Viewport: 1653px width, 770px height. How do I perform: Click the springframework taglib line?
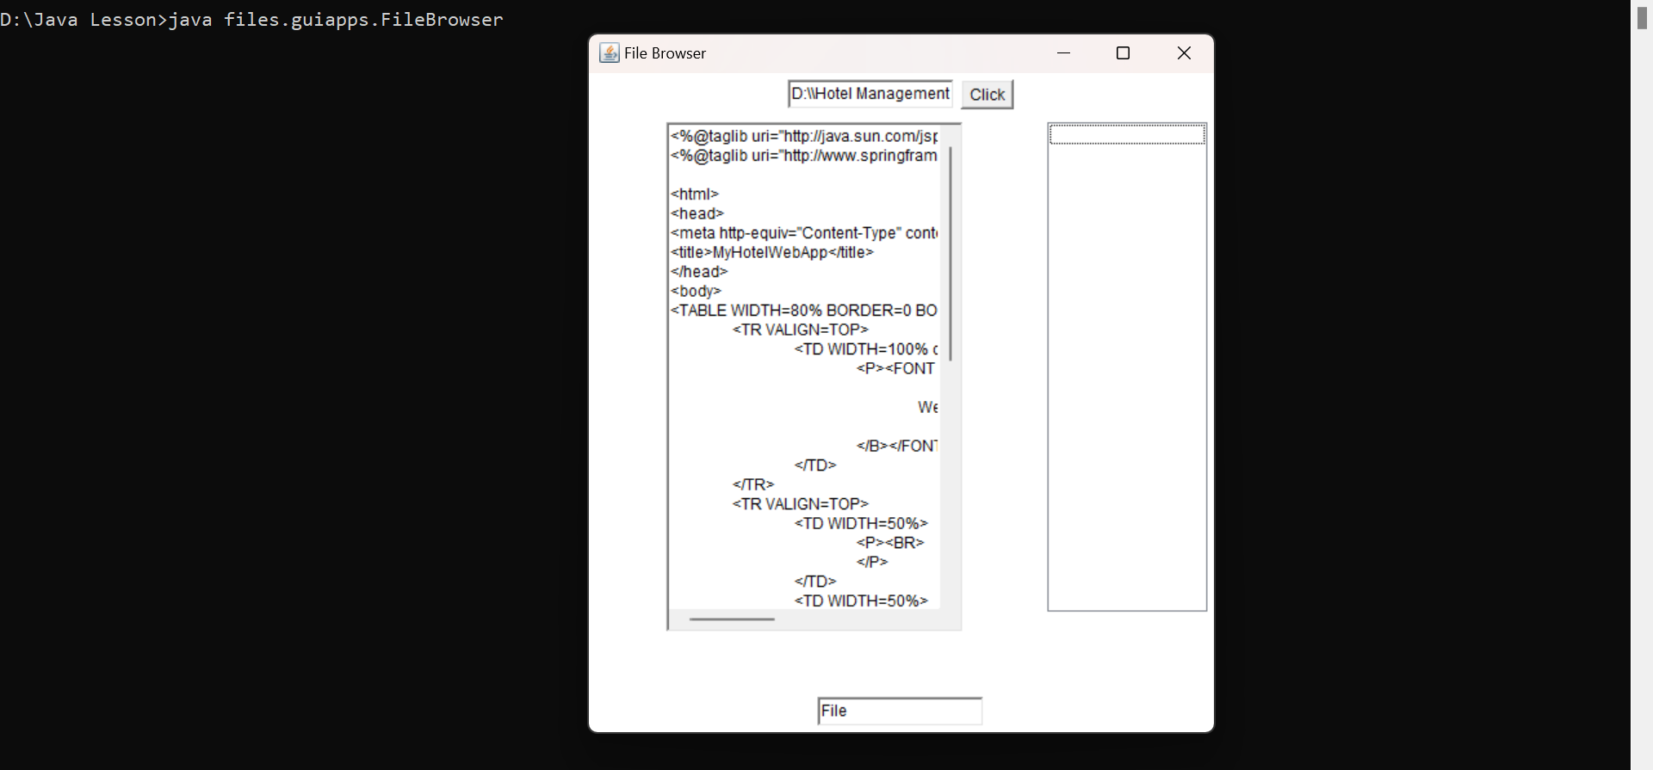tap(804, 156)
